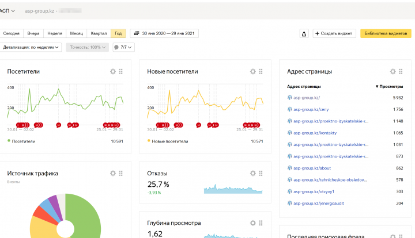The height and width of the screenshot is (238, 415).
Task: Click gear icon of Глубина просмотра widget
Action: 252,223
